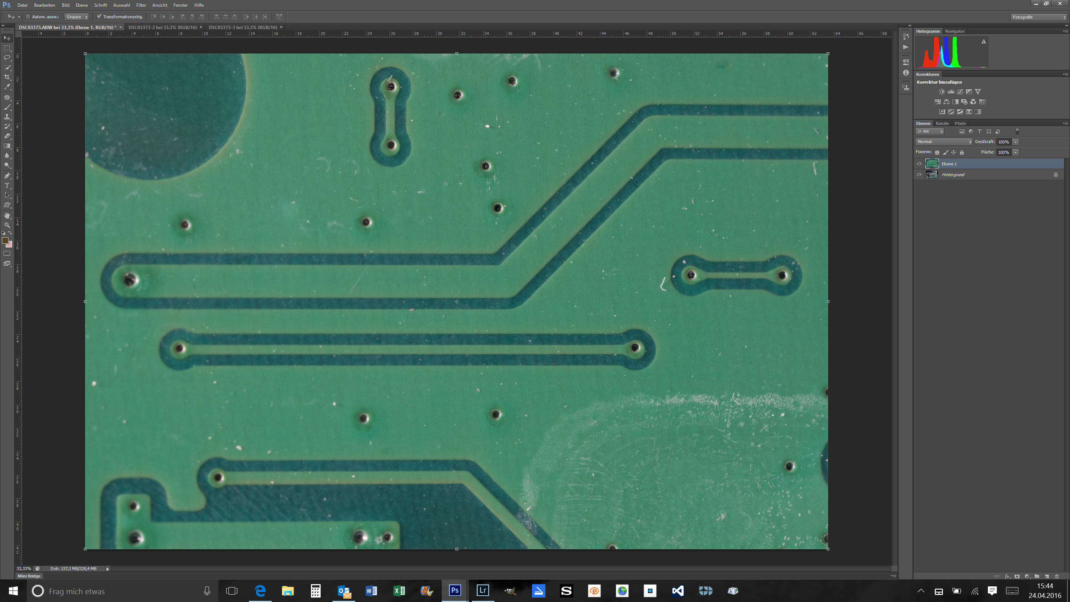1070x602 pixels.
Task: Select the Brush tool
Action: tap(7, 107)
